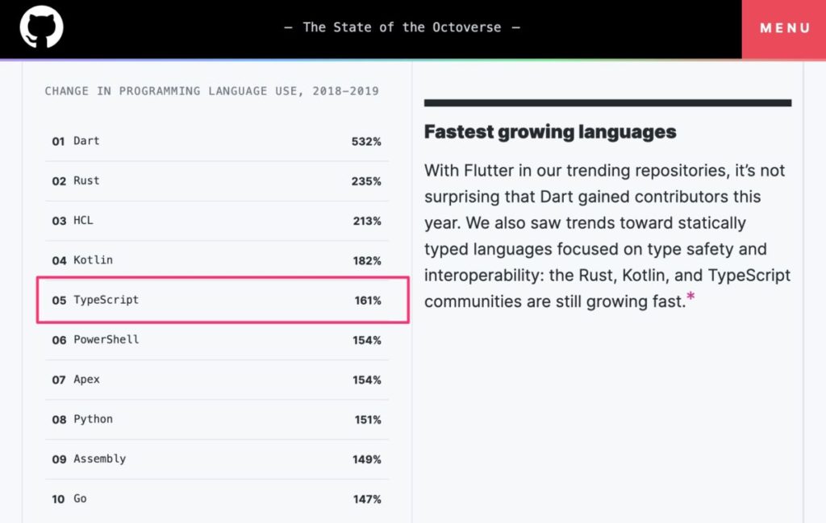This screenshot has height=523, width=826.
Task: Open the MENU in the top right
Action: 784,28
